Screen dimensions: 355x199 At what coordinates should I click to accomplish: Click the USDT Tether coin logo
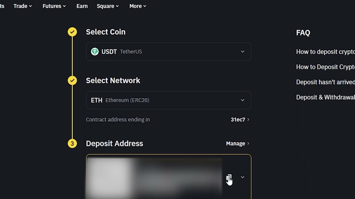pyautogui.click(x=95, y=52)
